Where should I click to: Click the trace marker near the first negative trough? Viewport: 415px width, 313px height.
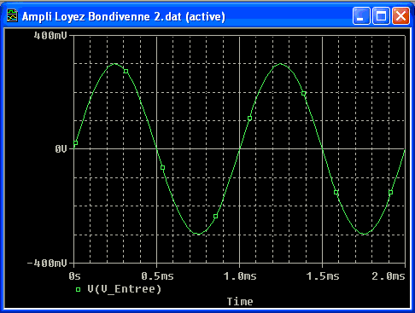pos(215,217)
